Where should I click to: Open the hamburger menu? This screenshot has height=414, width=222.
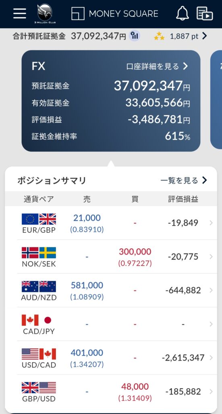point(20,13)
